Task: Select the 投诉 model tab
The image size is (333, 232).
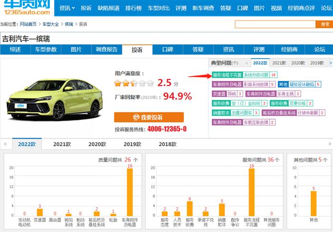Action: point(137,50)
